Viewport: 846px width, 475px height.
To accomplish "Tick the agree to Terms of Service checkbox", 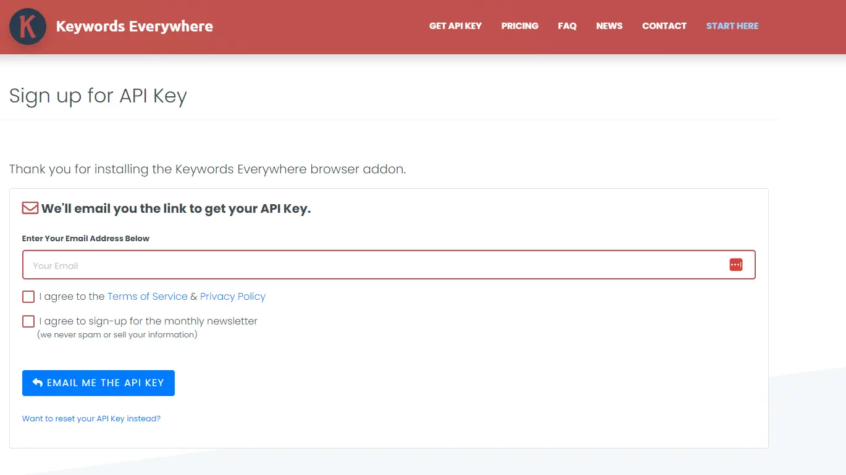I will click(x=28, y=297).
